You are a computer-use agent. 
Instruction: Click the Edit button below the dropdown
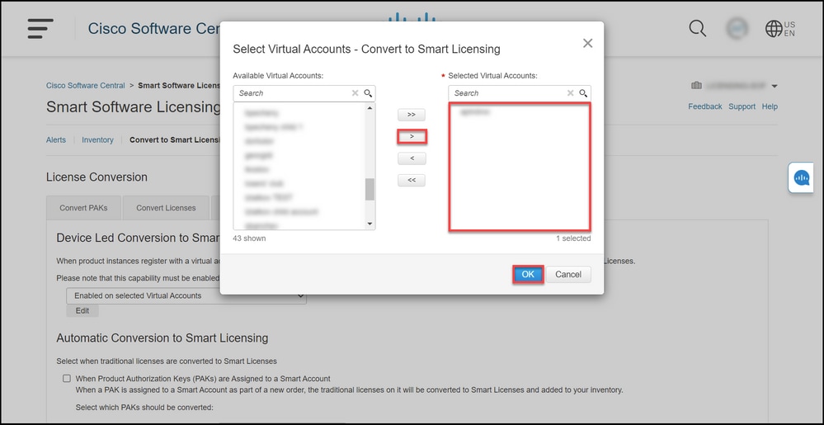(x=82, y=311)
